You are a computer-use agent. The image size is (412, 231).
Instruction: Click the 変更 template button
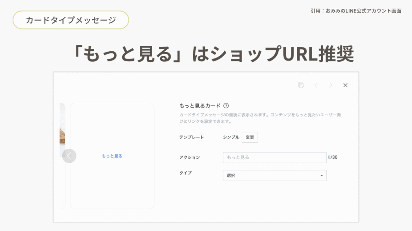pyautogui.click(x=250, y=137)
